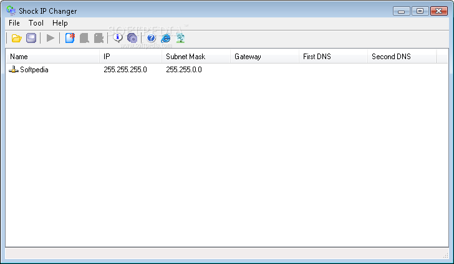Click the network icon beside Softpedia
The image size is (454, 264).
(x=13, y=70)
